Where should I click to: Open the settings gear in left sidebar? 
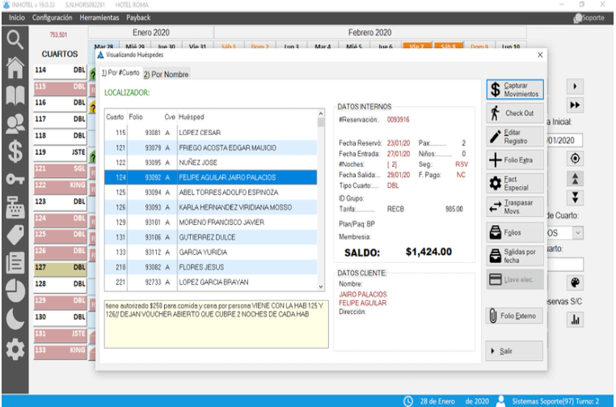click(15, 349)
